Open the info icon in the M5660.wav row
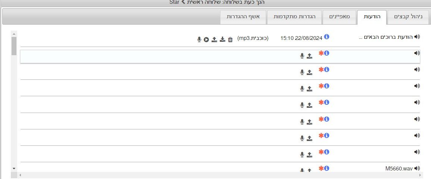This screenshot has width=431, height=179. [327, 168]
